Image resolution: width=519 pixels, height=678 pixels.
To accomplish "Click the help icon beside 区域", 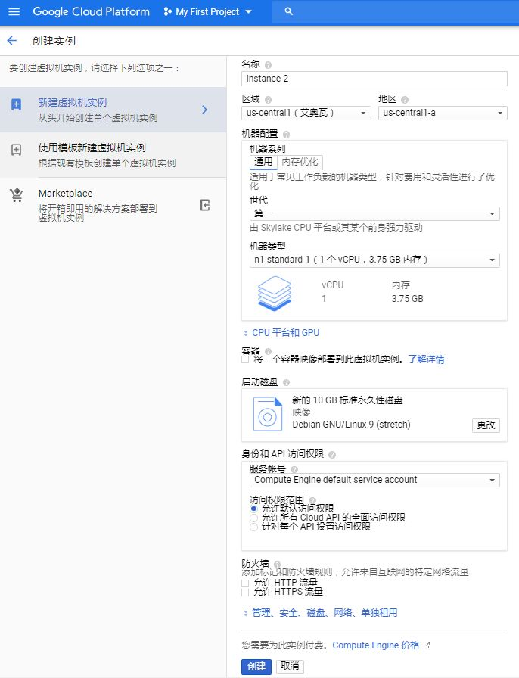I will coord(268,100).
